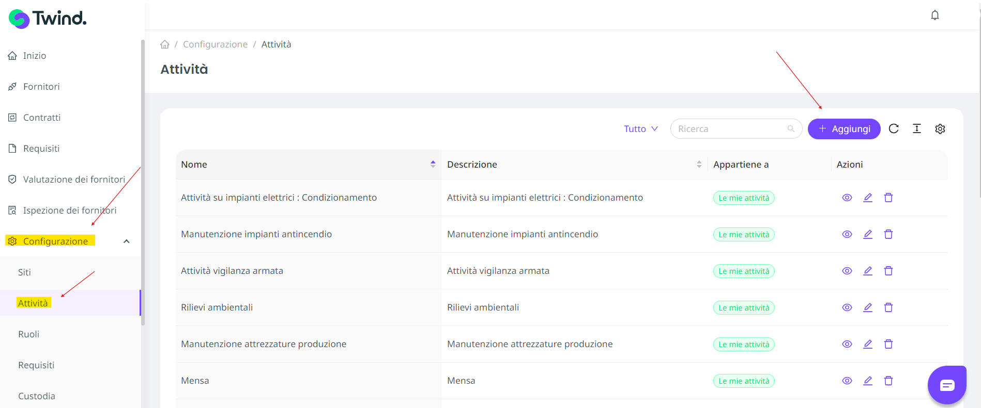Open Custodia submenu item
981x408 pixels.
(37, 396)
